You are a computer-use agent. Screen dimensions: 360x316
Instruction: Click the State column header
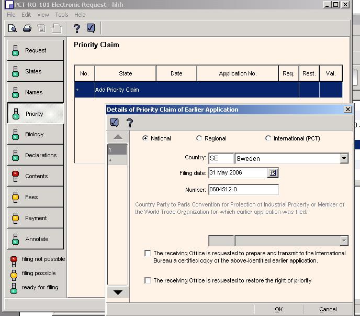126,73
